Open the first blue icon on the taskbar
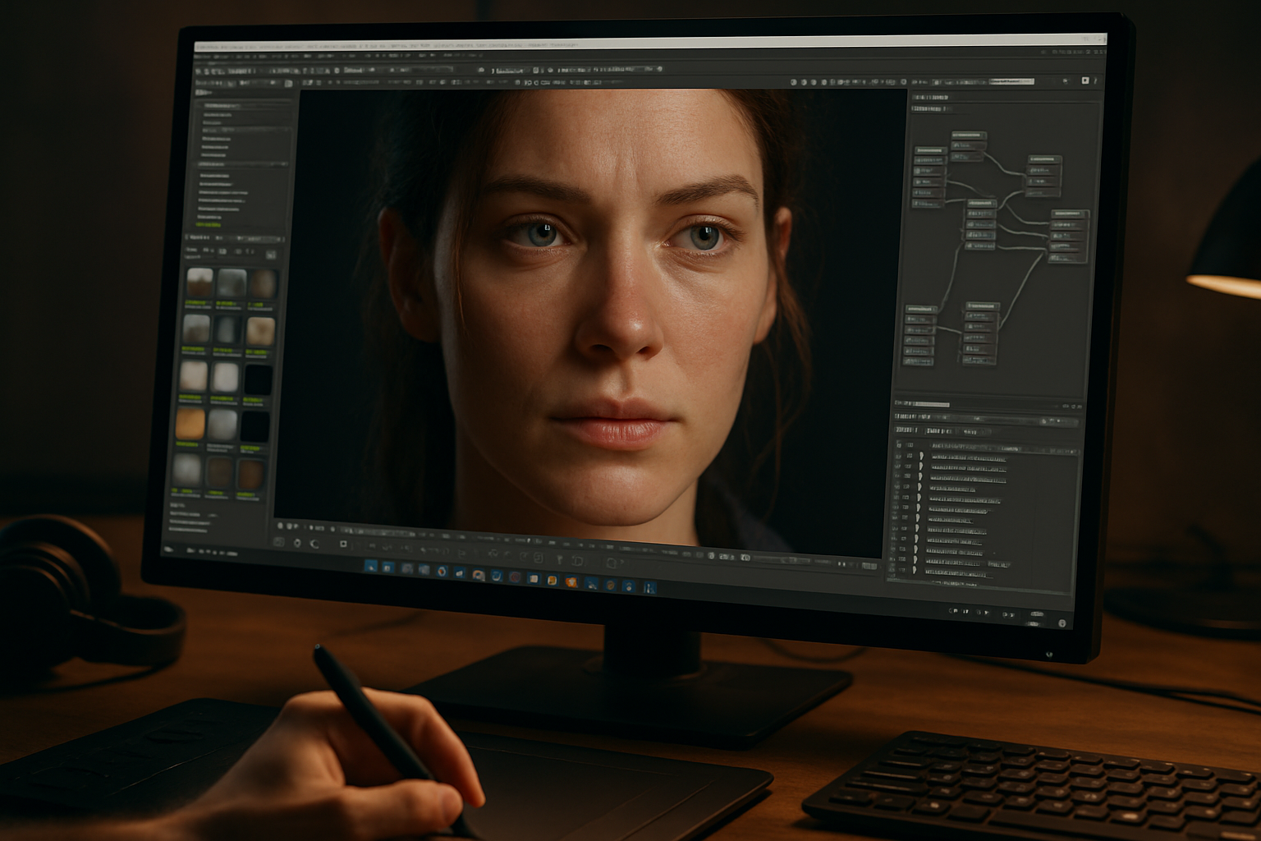The width and height of the screenshot is (1261, 841). click(371, 566)
